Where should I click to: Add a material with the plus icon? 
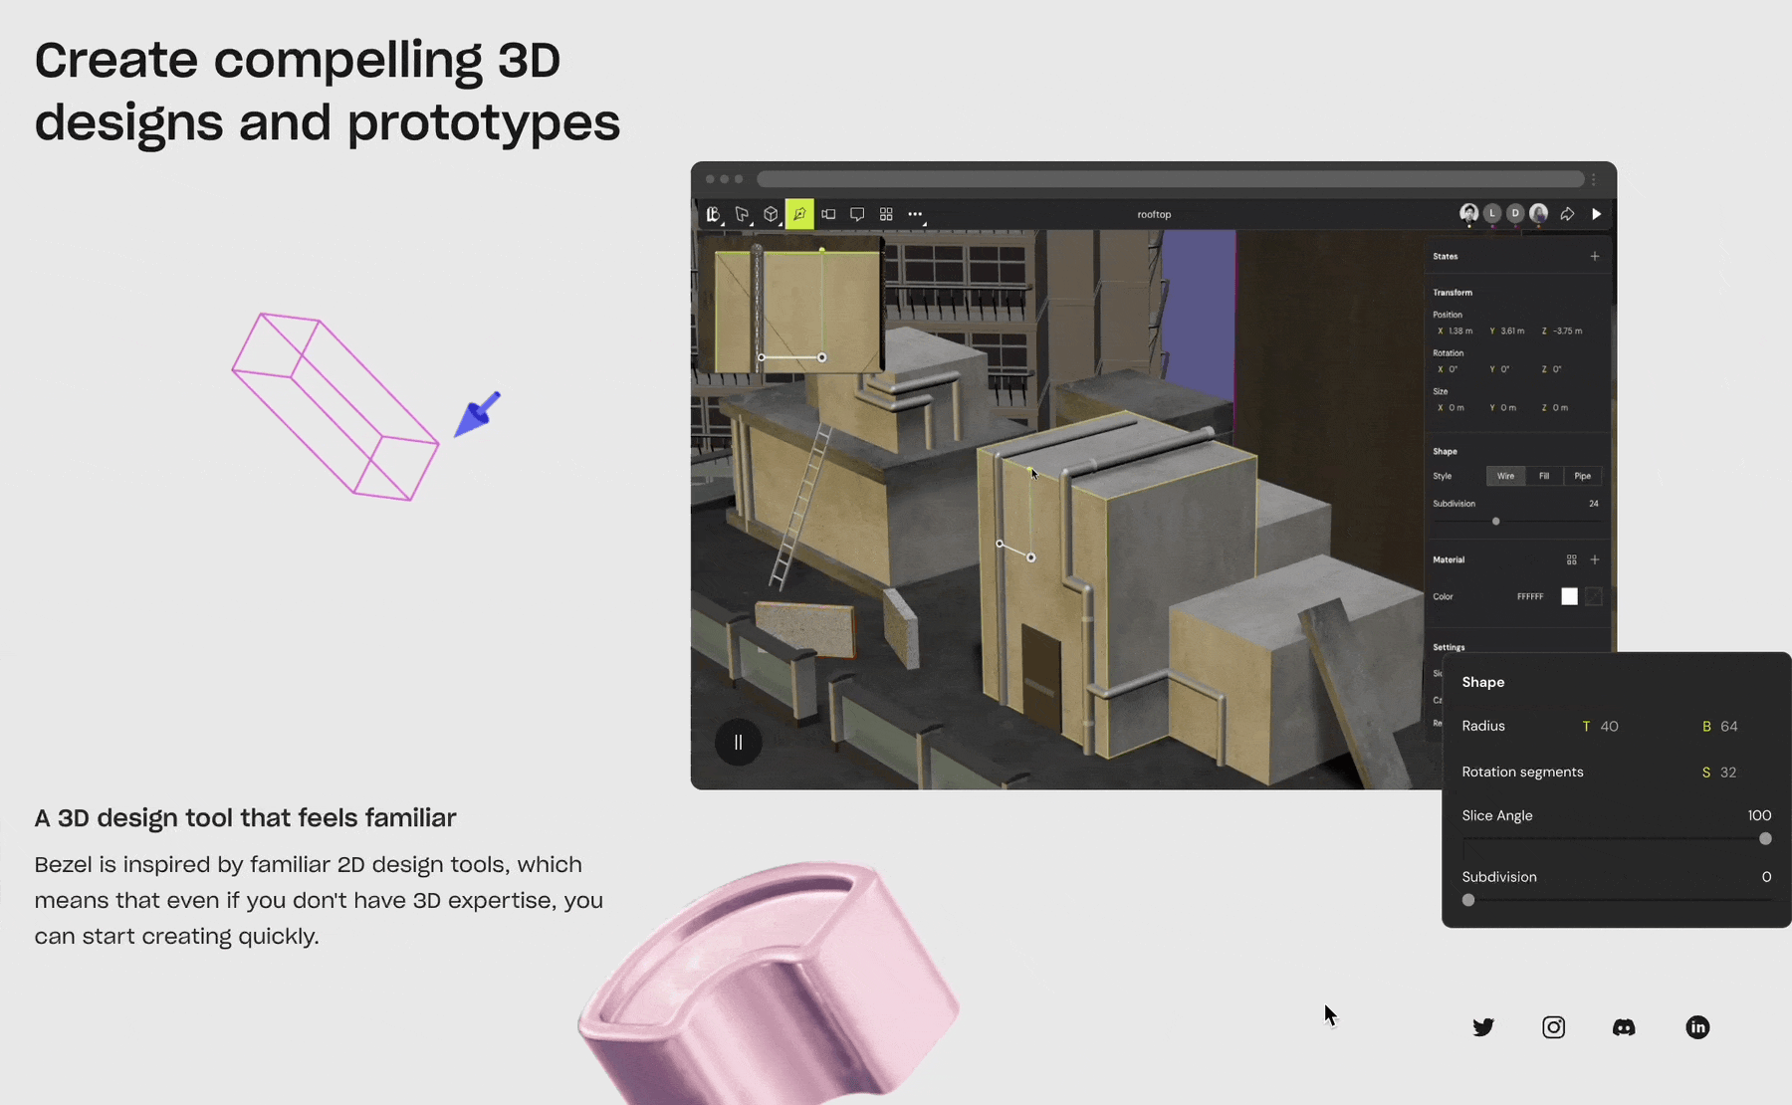click(x=1595, y=559)
